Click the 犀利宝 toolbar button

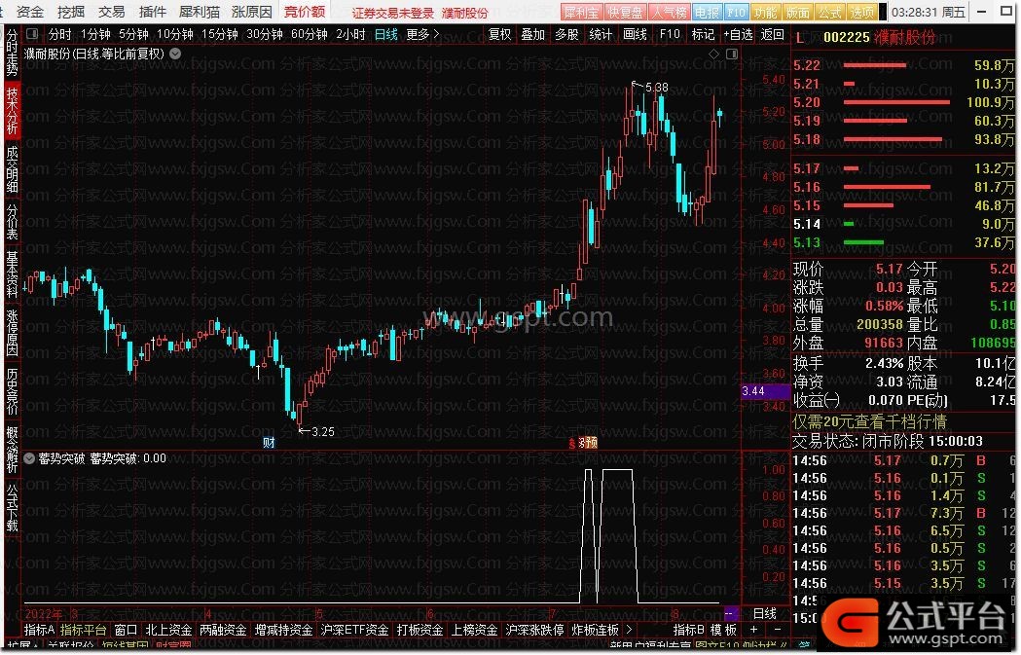pos(581,13)
